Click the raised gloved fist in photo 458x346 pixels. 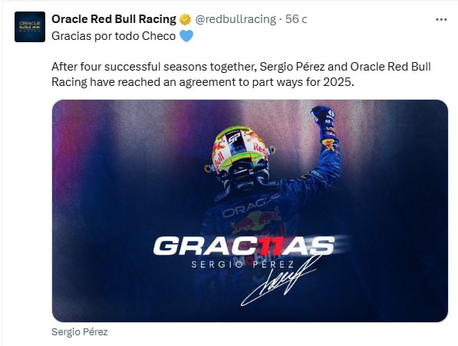coord(323,115)
